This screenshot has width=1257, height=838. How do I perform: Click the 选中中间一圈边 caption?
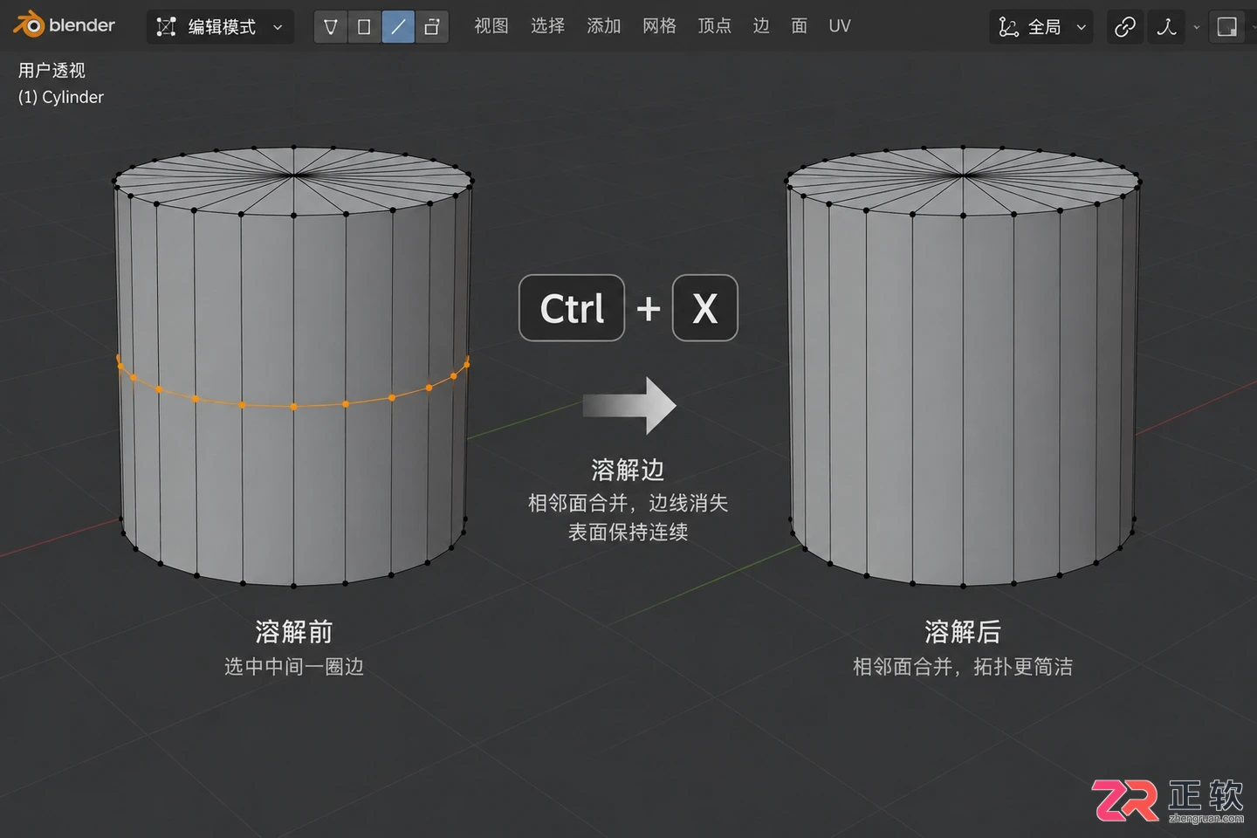coord(293,666)
